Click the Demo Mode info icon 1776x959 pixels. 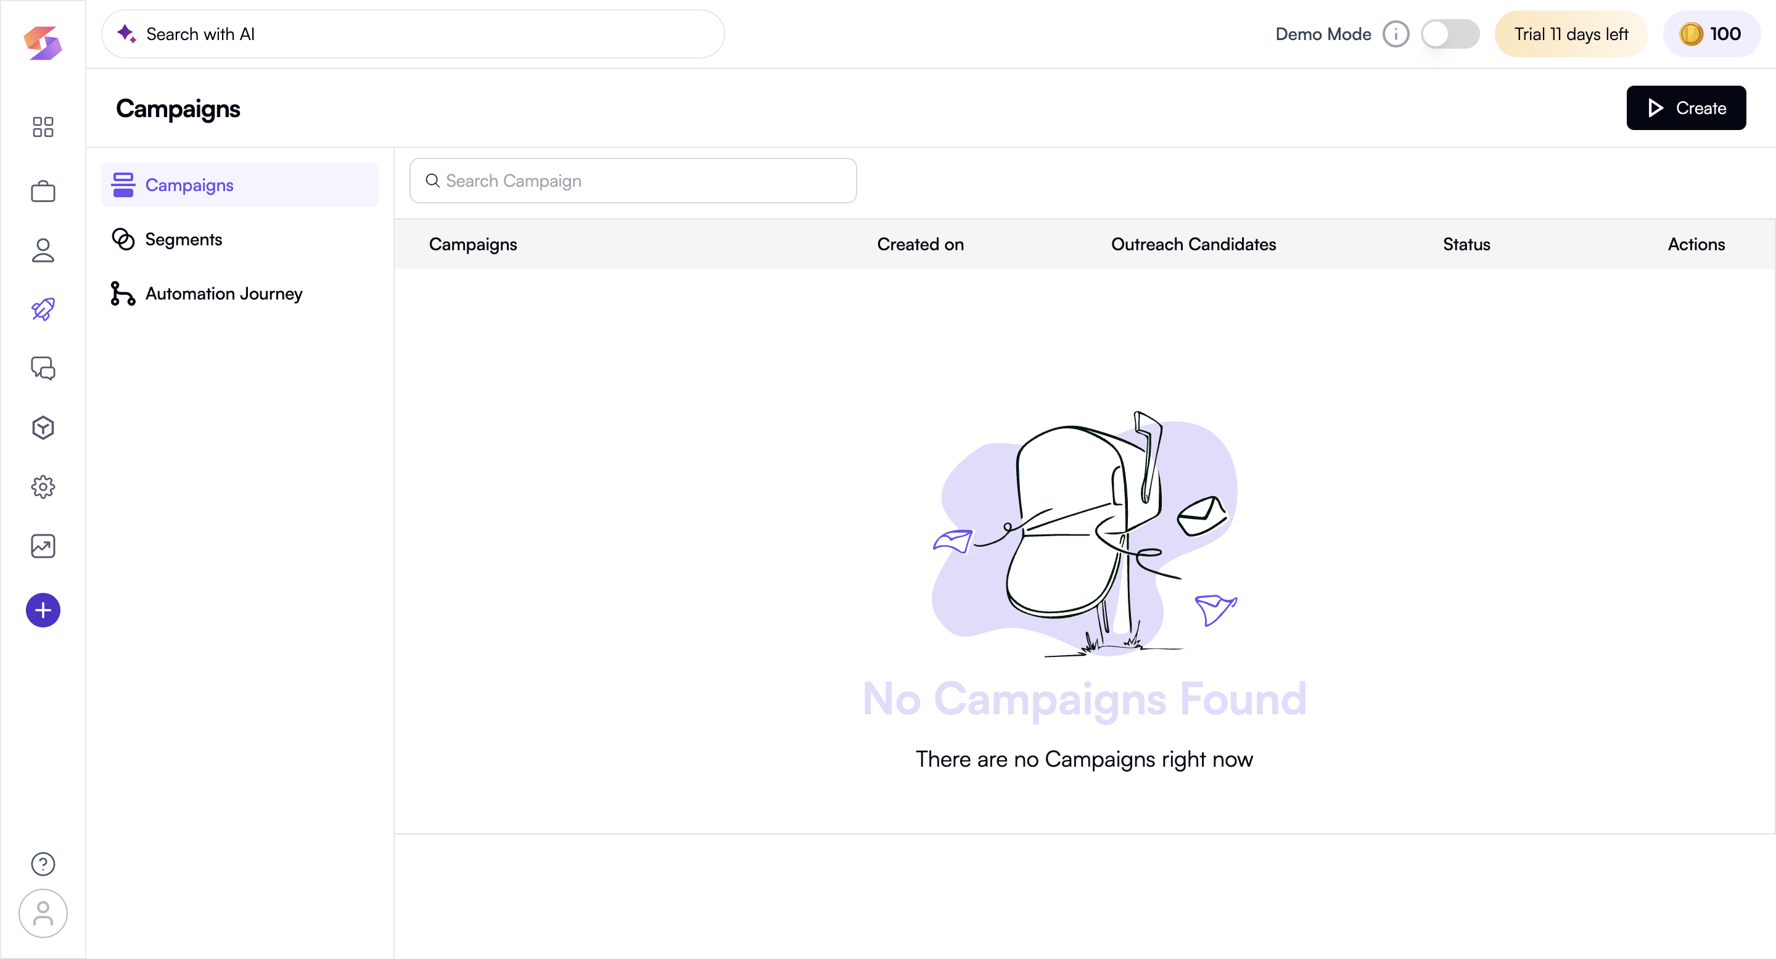[1396, 34]
